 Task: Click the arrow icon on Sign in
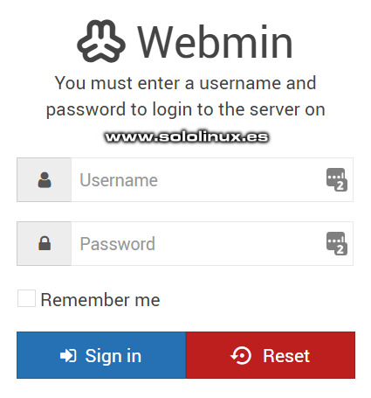68,356
